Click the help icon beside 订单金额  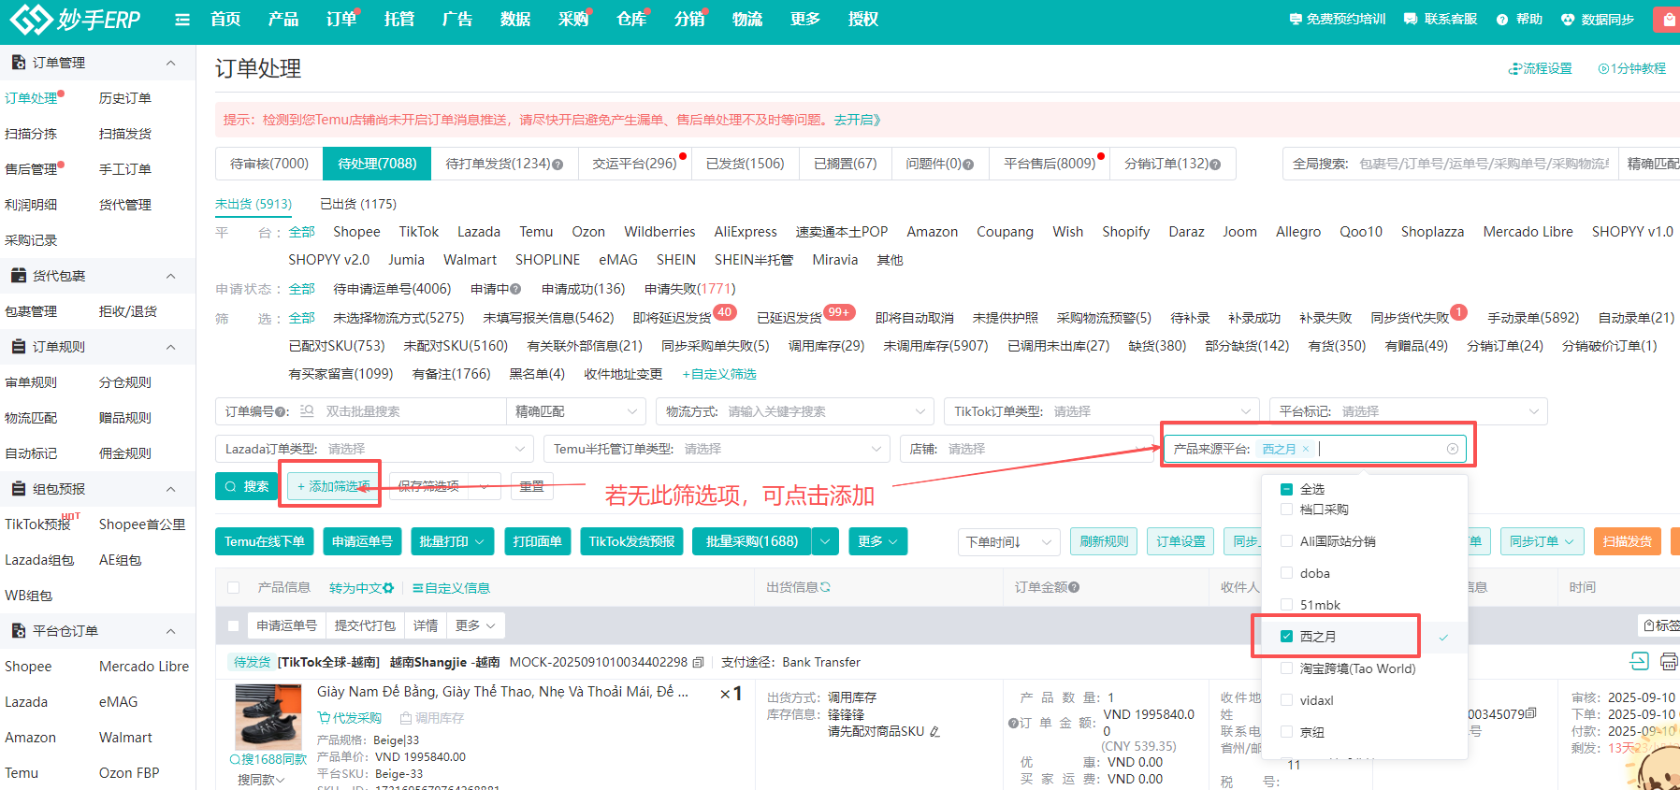[1074, 587]
